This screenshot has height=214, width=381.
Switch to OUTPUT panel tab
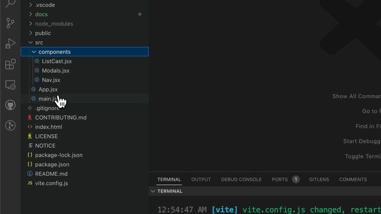(201, 180)
